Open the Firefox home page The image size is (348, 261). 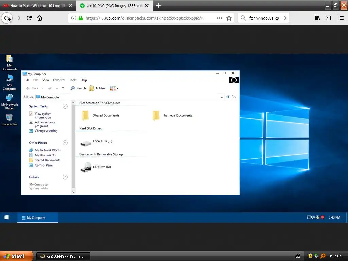pos(40,18)
